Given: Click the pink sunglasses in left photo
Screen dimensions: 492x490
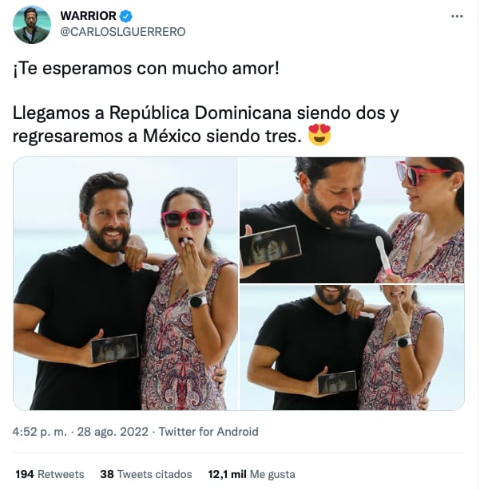Looking at the screenshot, I should click(x=185, y=218).
